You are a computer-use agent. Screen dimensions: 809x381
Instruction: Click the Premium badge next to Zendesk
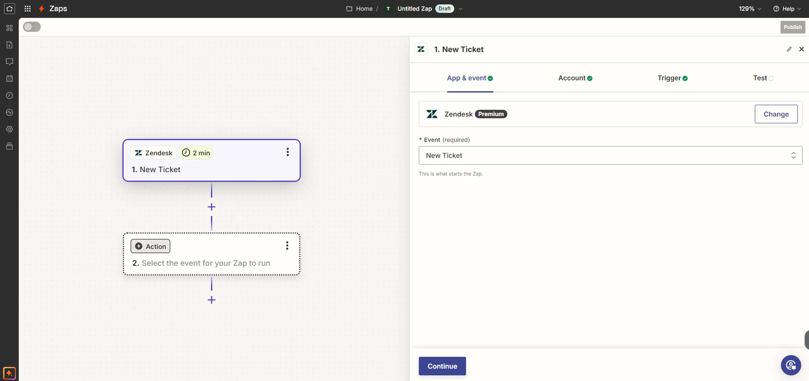click(x=491, y=114)
